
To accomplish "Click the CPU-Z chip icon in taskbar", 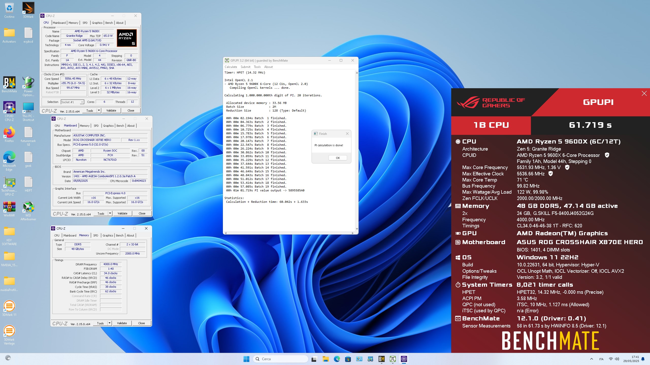I will [404, 359].
